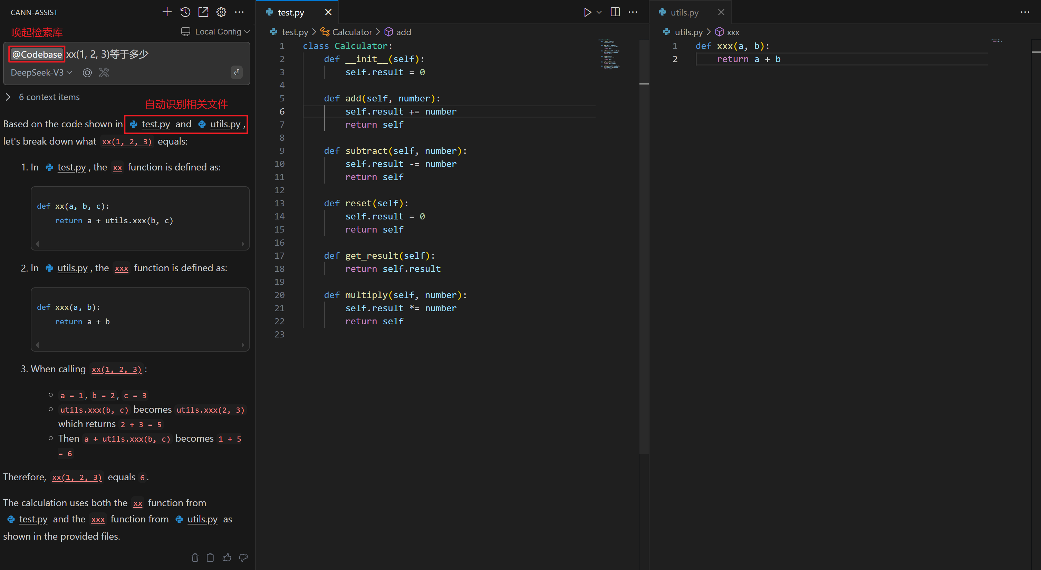The width and height of the screenshot is (1041, 570).
Task: Open the chat history icon
Action: coord(185,12)
